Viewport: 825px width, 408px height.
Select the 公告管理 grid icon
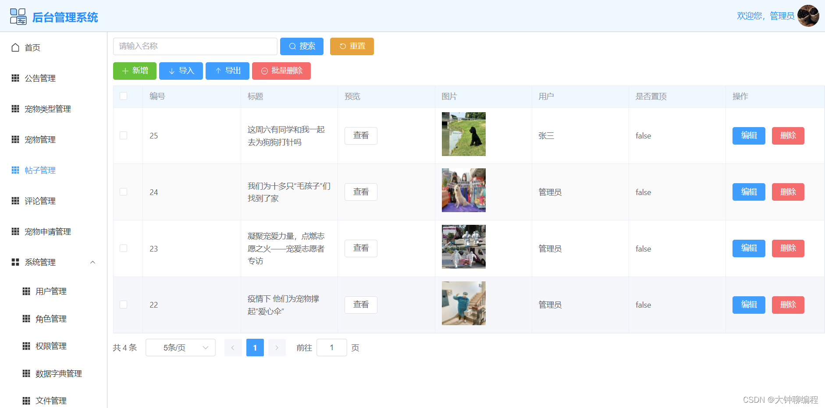(x=15, y=78)
